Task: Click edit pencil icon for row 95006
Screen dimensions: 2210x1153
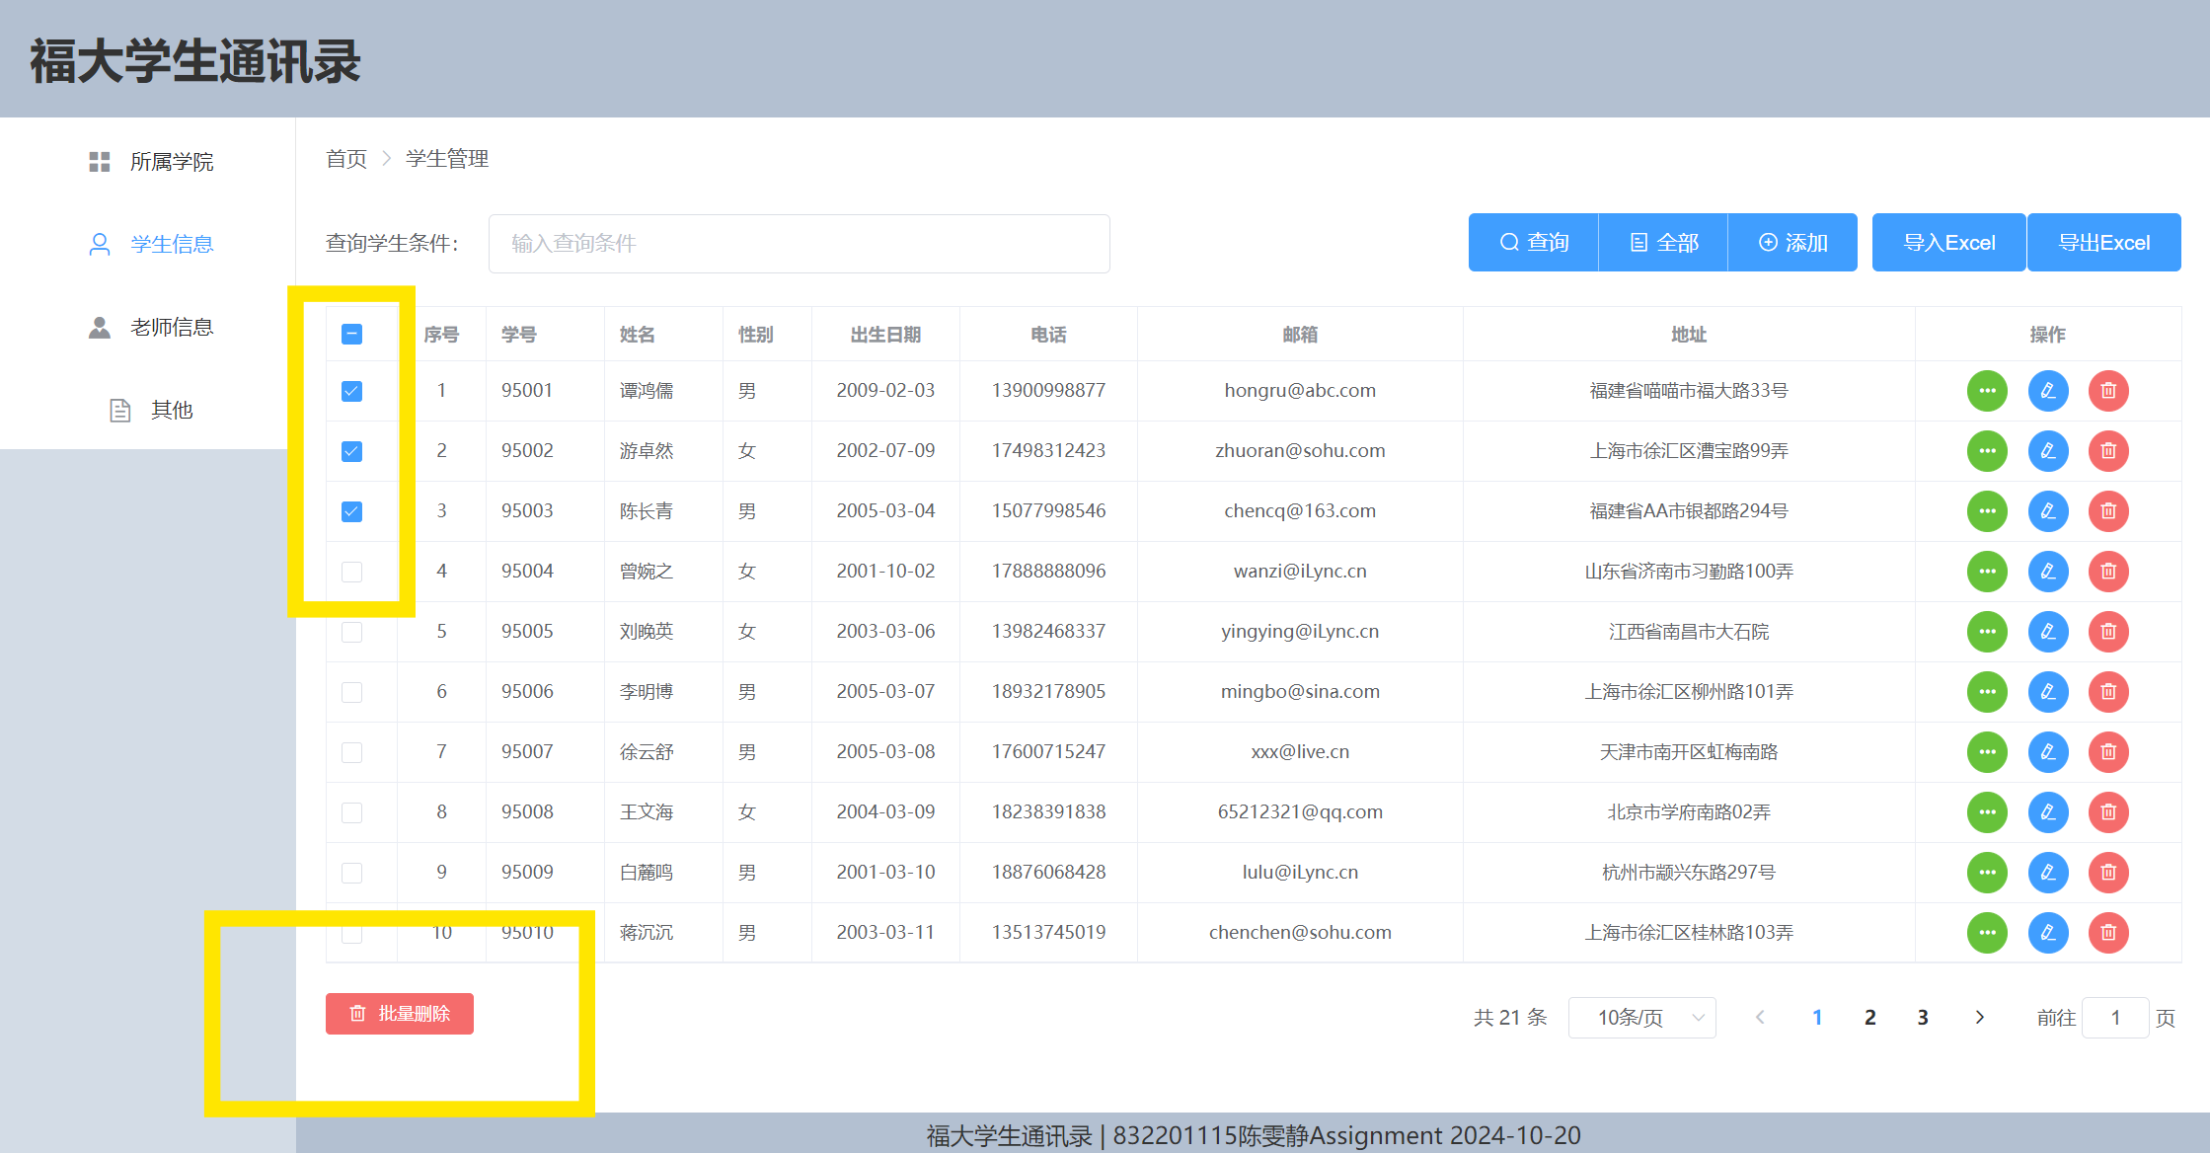Action: tap(2048, 692)
